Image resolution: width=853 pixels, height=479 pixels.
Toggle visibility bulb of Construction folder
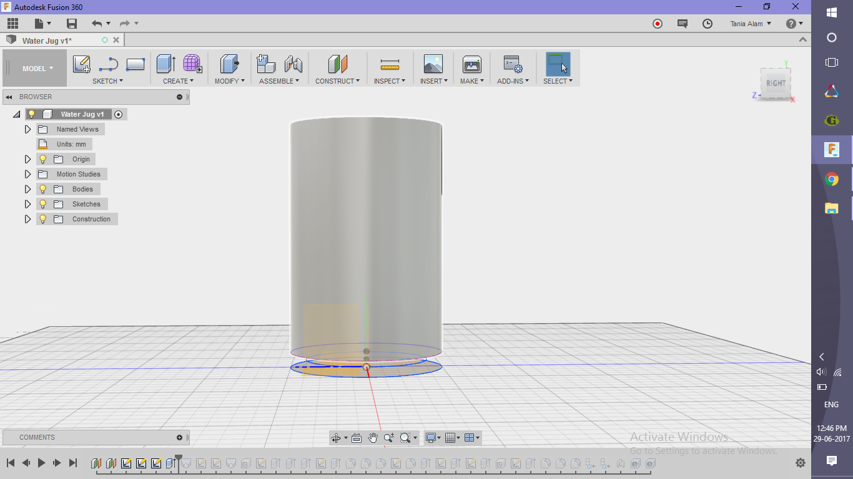point(43,219)
